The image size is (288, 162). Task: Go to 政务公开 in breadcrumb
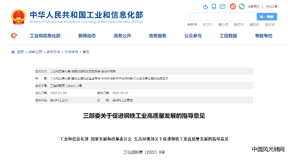(x=35, y=52)
